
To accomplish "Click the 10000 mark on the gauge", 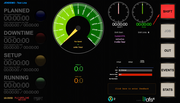I will tap(78, 12).
